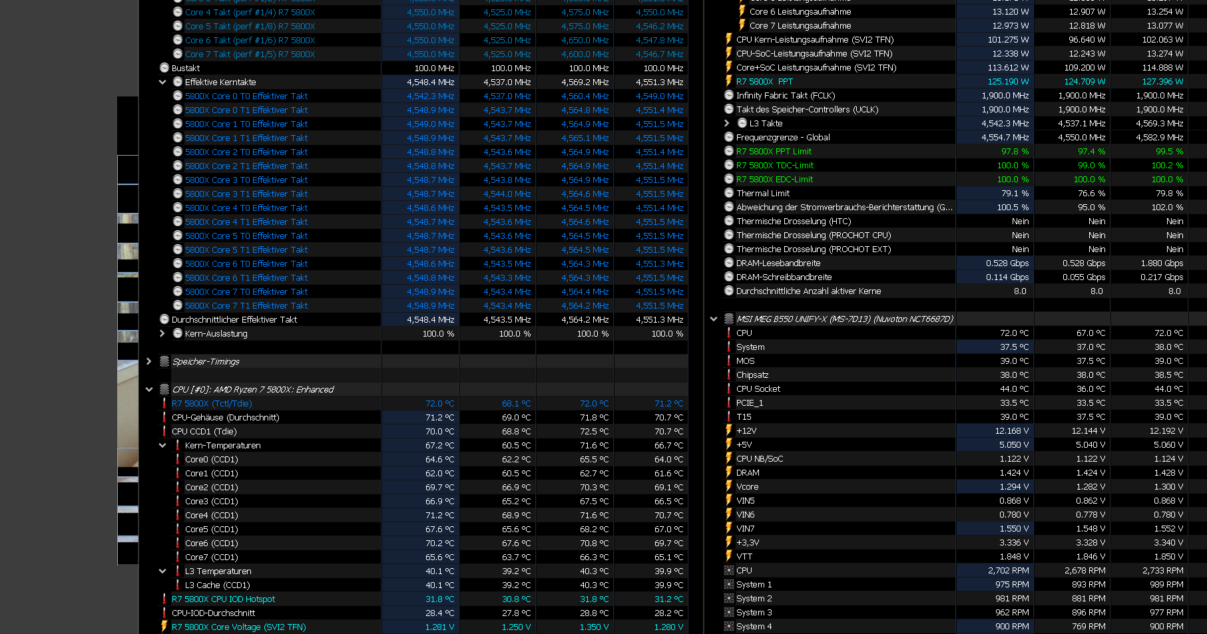The image size is (1207, 634).
Task: Click the clock icon of Core 7 T1 Effektiver Takt
Action: pyautogui.click(x=178, y=305)
